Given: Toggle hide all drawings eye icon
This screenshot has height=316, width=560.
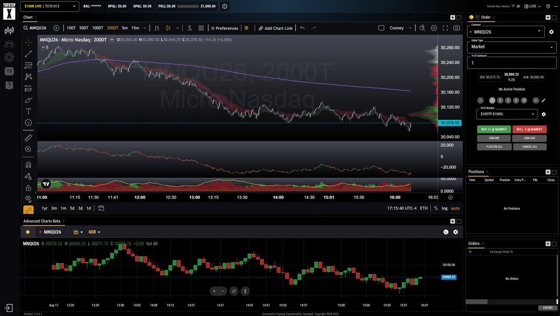Looking at the screenshot, I should click(28, 198).
